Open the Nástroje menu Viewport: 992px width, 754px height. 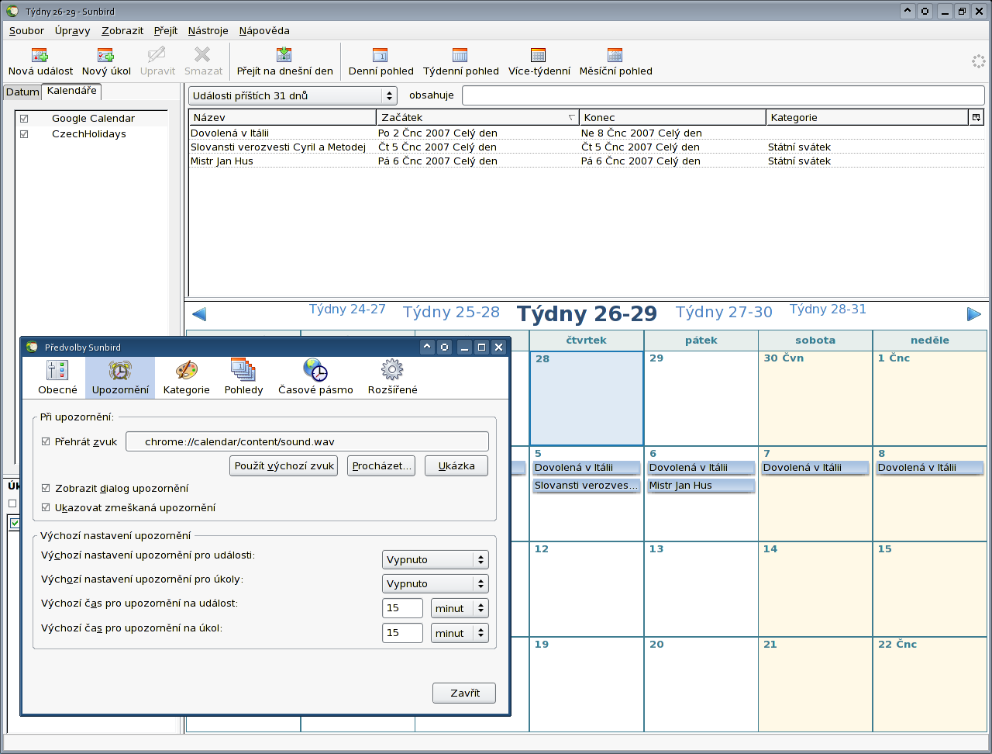pos(208,31)
